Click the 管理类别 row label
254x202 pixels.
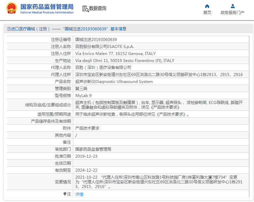(63, 88)
